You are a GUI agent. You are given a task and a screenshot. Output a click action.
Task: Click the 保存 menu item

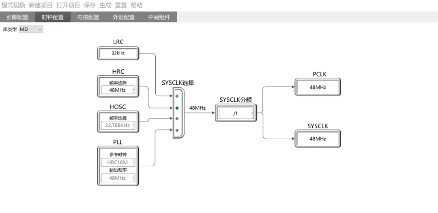tap(90, 5)
